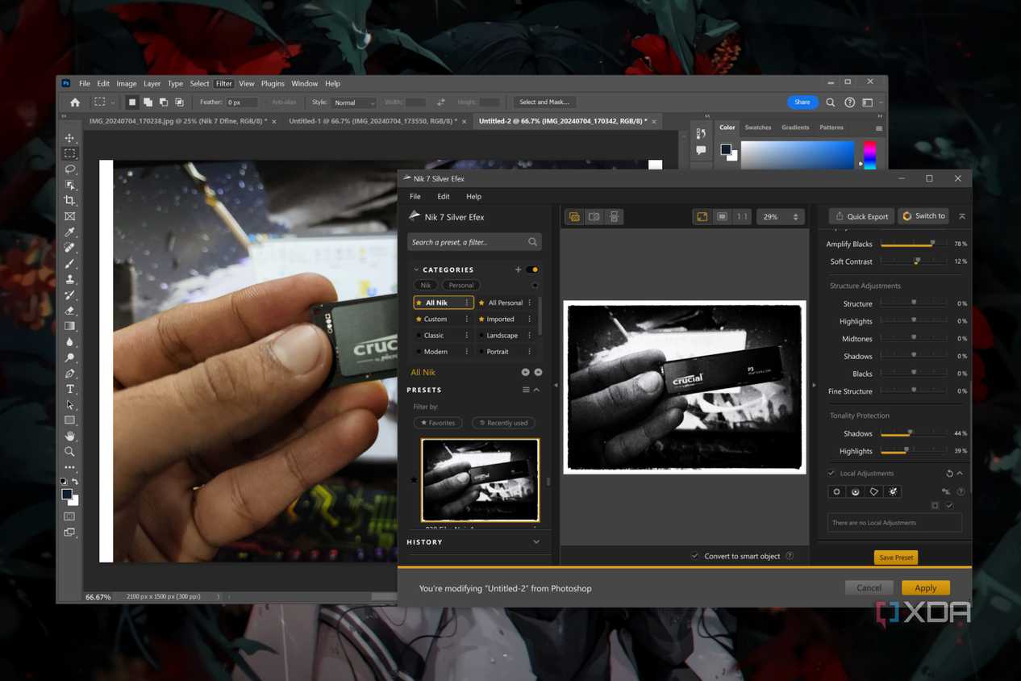Open the All Nik category options menu
Viewport: 1021px width, 681px height.
[466, 303]
